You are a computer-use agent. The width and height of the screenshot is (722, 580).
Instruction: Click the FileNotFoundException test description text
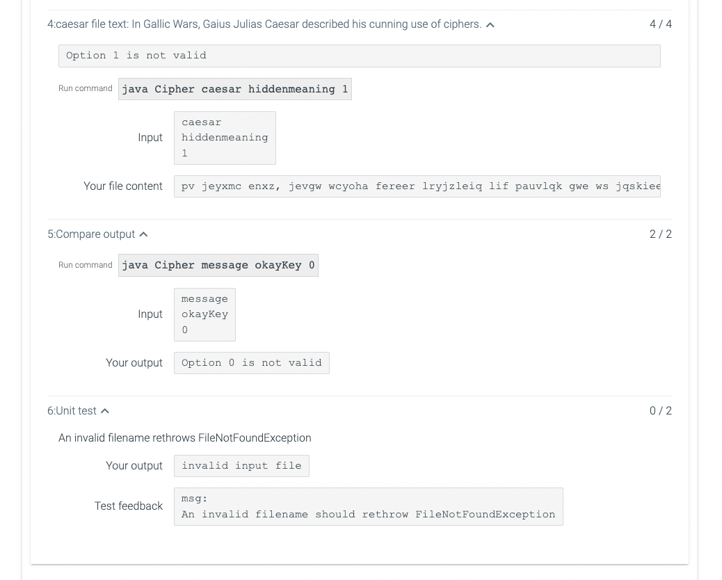pos(184,437)
